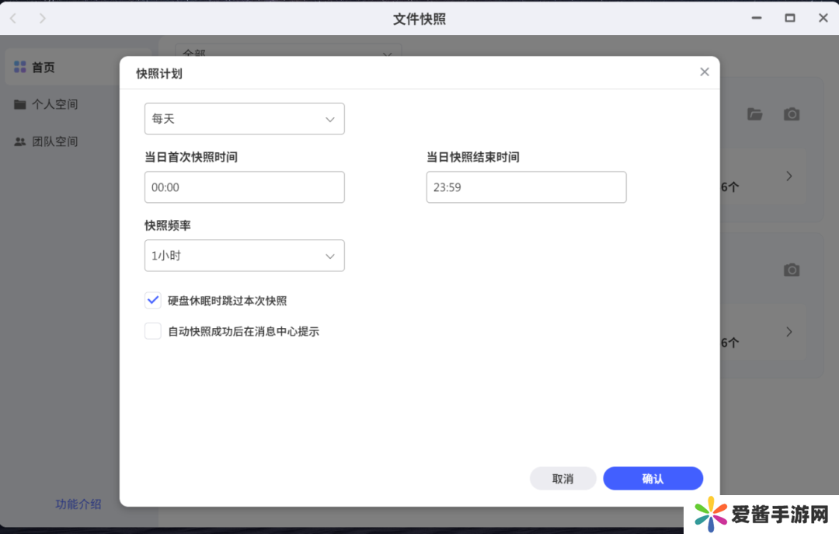
Task: Enable 自动快照成功后在消息中心提示 checkbox
Action: tap(153, 332)
